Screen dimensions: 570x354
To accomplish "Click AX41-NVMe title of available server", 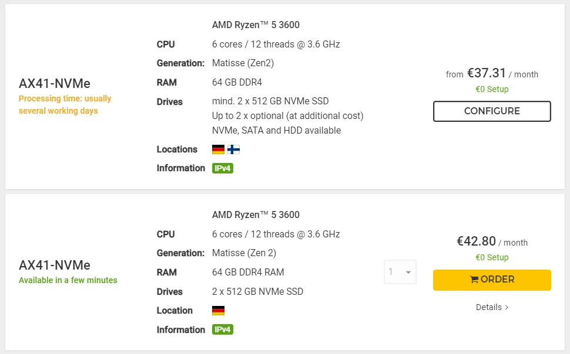I will coord(55,265).
